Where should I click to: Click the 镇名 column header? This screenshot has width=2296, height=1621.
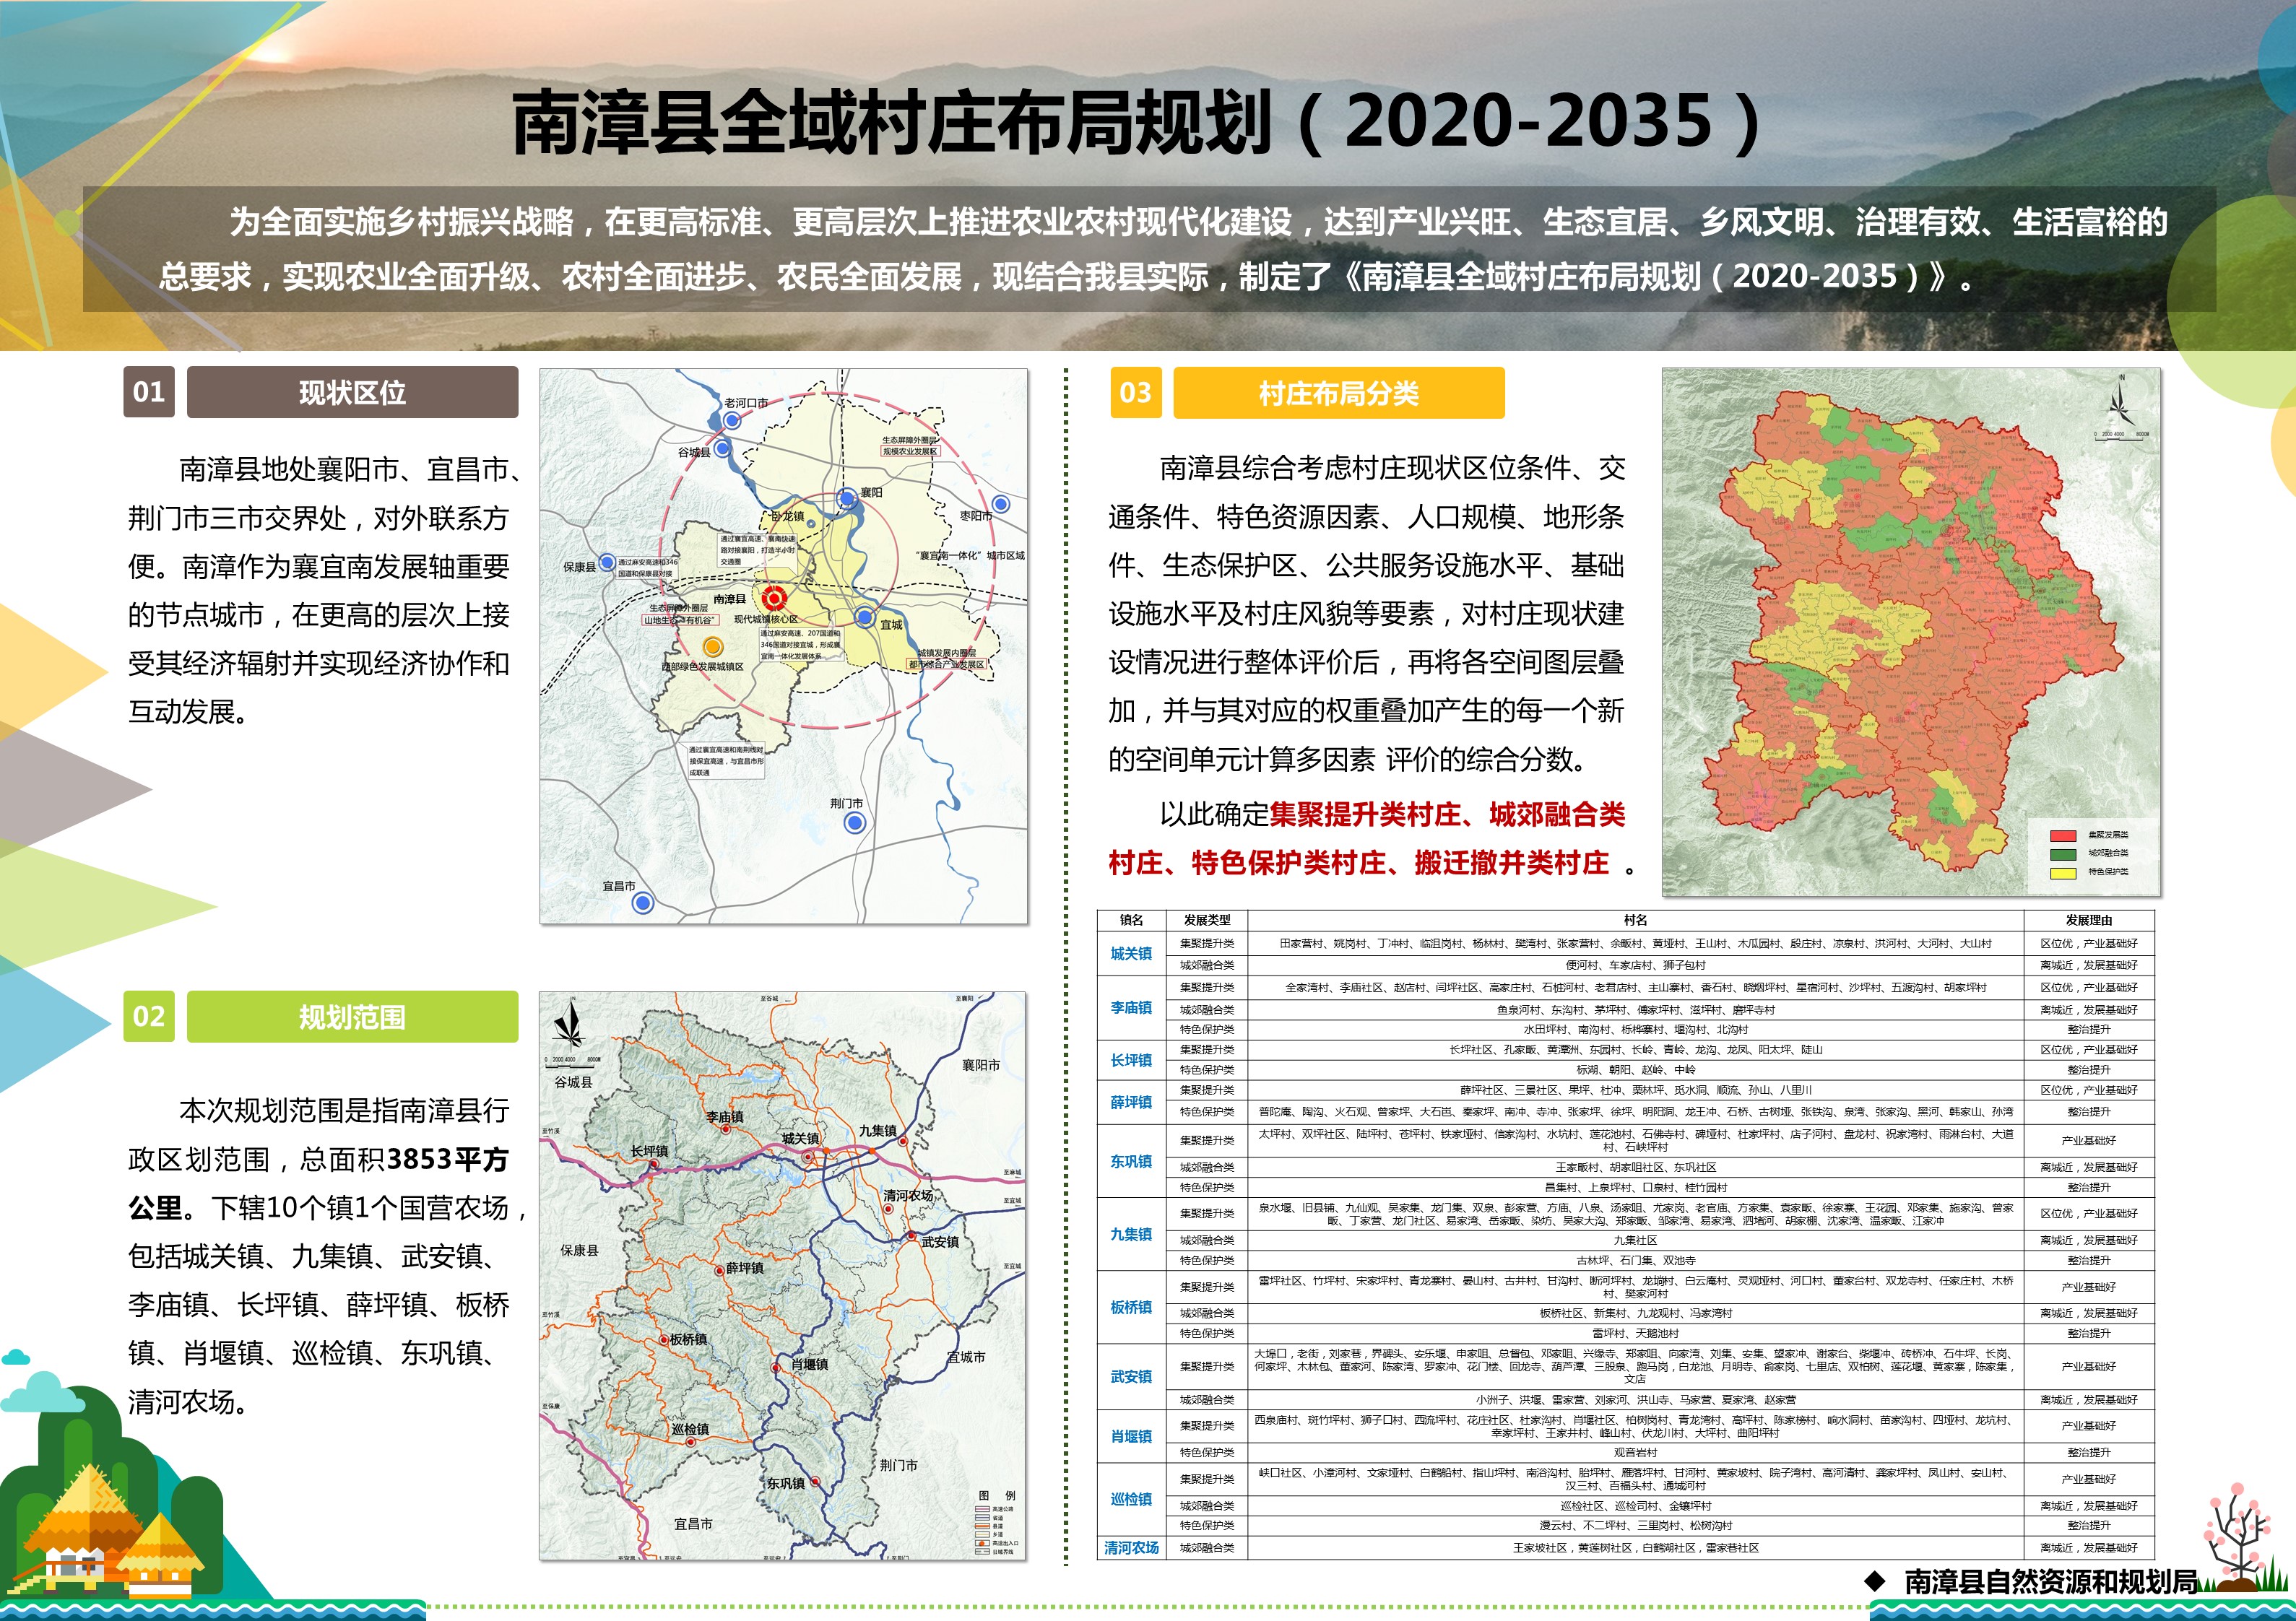pyautogui.click(x=1131, y=920)
